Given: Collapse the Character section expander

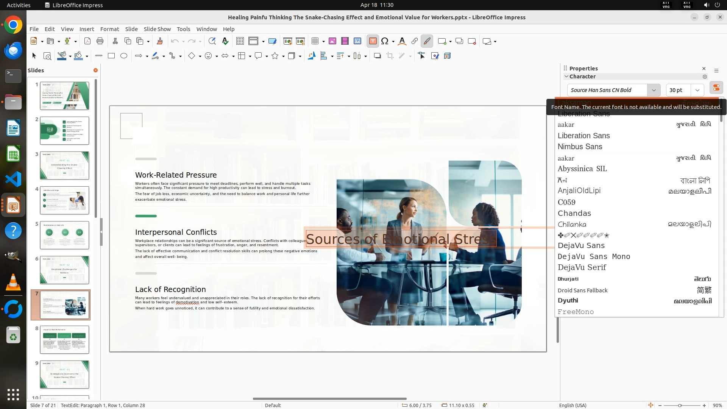Looking at the screenshot, I should (x=566, y=76).
